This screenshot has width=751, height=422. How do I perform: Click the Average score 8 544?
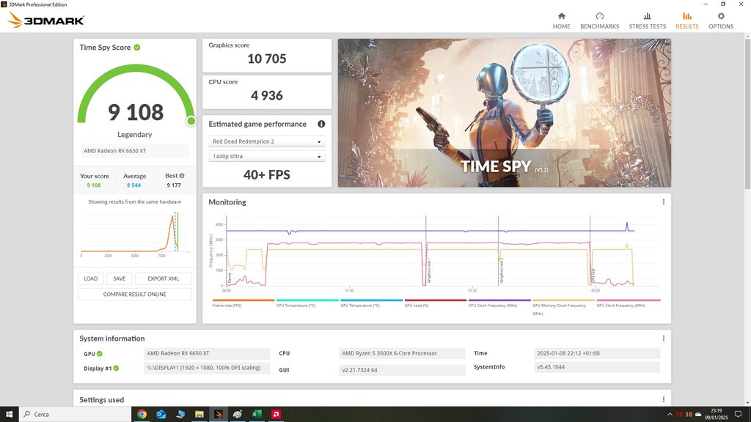click(134, 185)
